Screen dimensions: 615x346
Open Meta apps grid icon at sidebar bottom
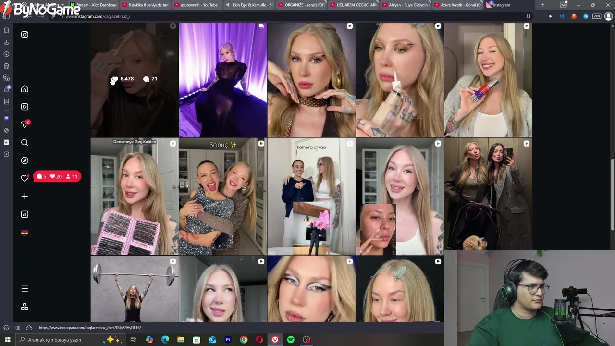click(25, 307)
